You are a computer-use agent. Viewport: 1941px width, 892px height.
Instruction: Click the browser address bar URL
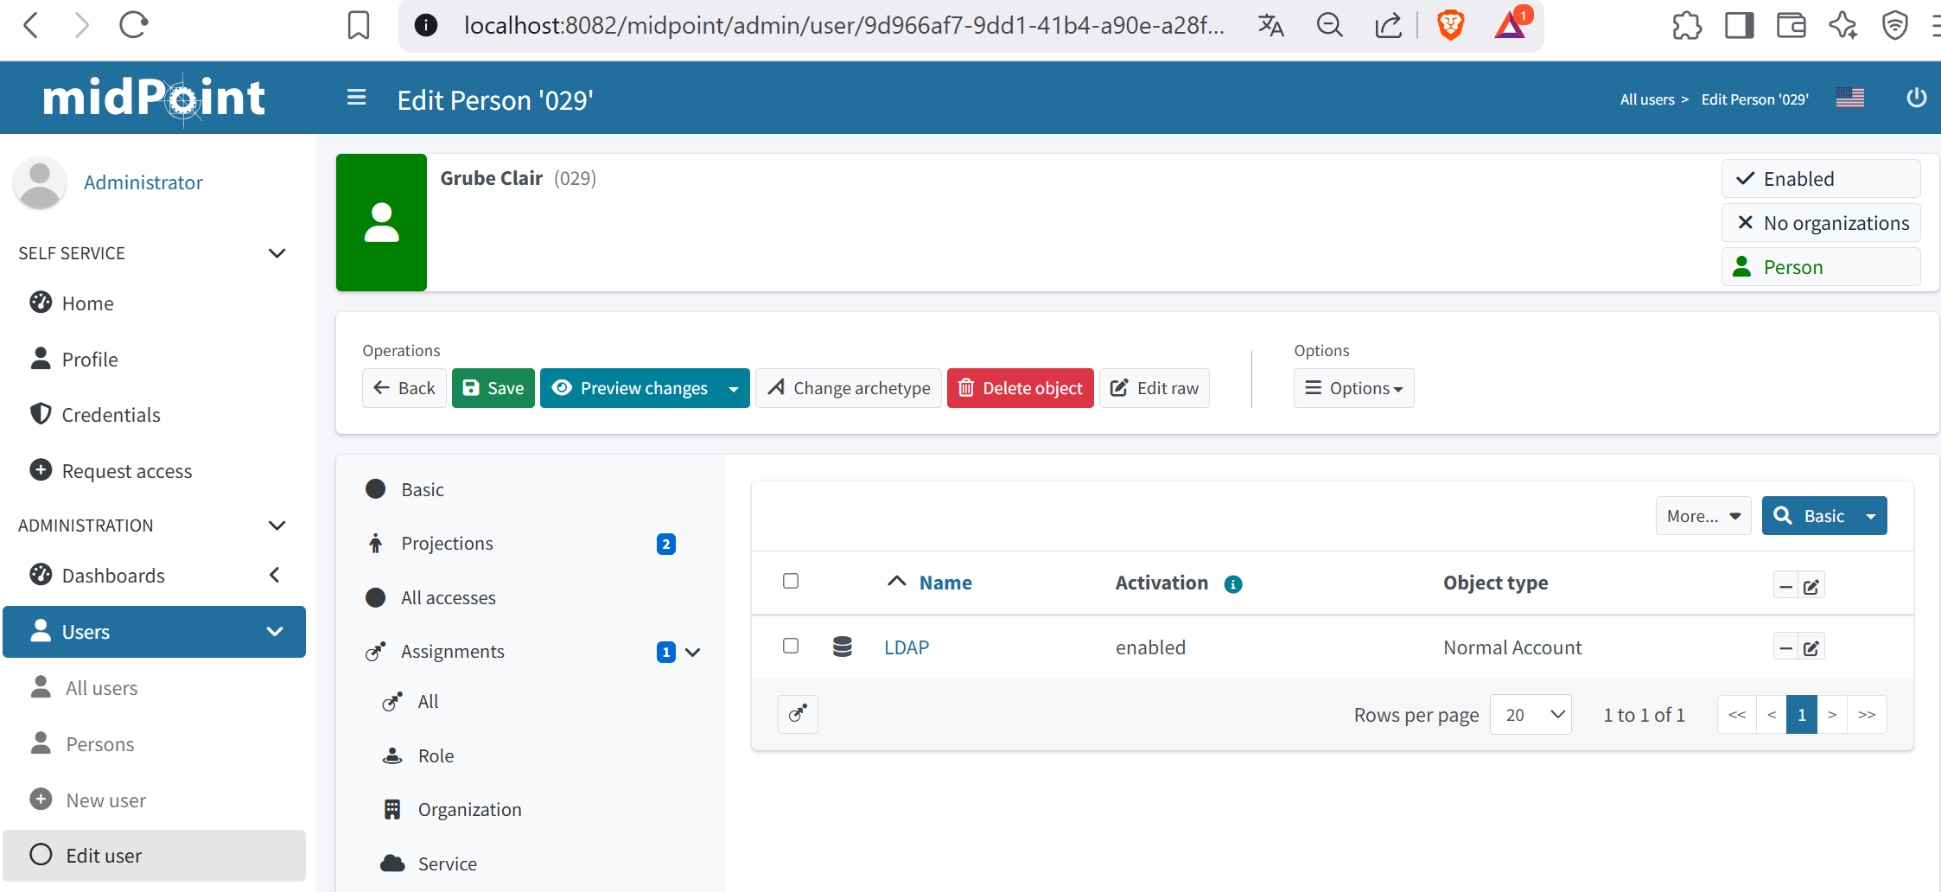(x=843, y=25)
